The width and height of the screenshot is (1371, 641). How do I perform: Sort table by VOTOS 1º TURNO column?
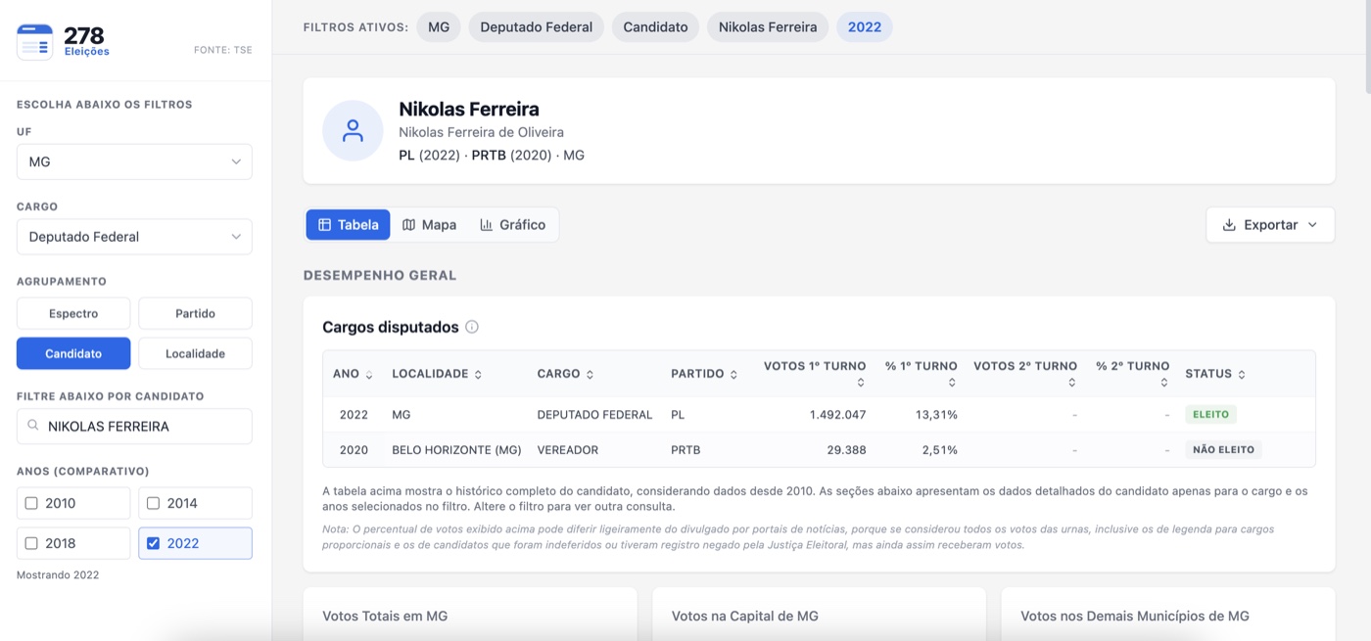(x=815, y=374)
